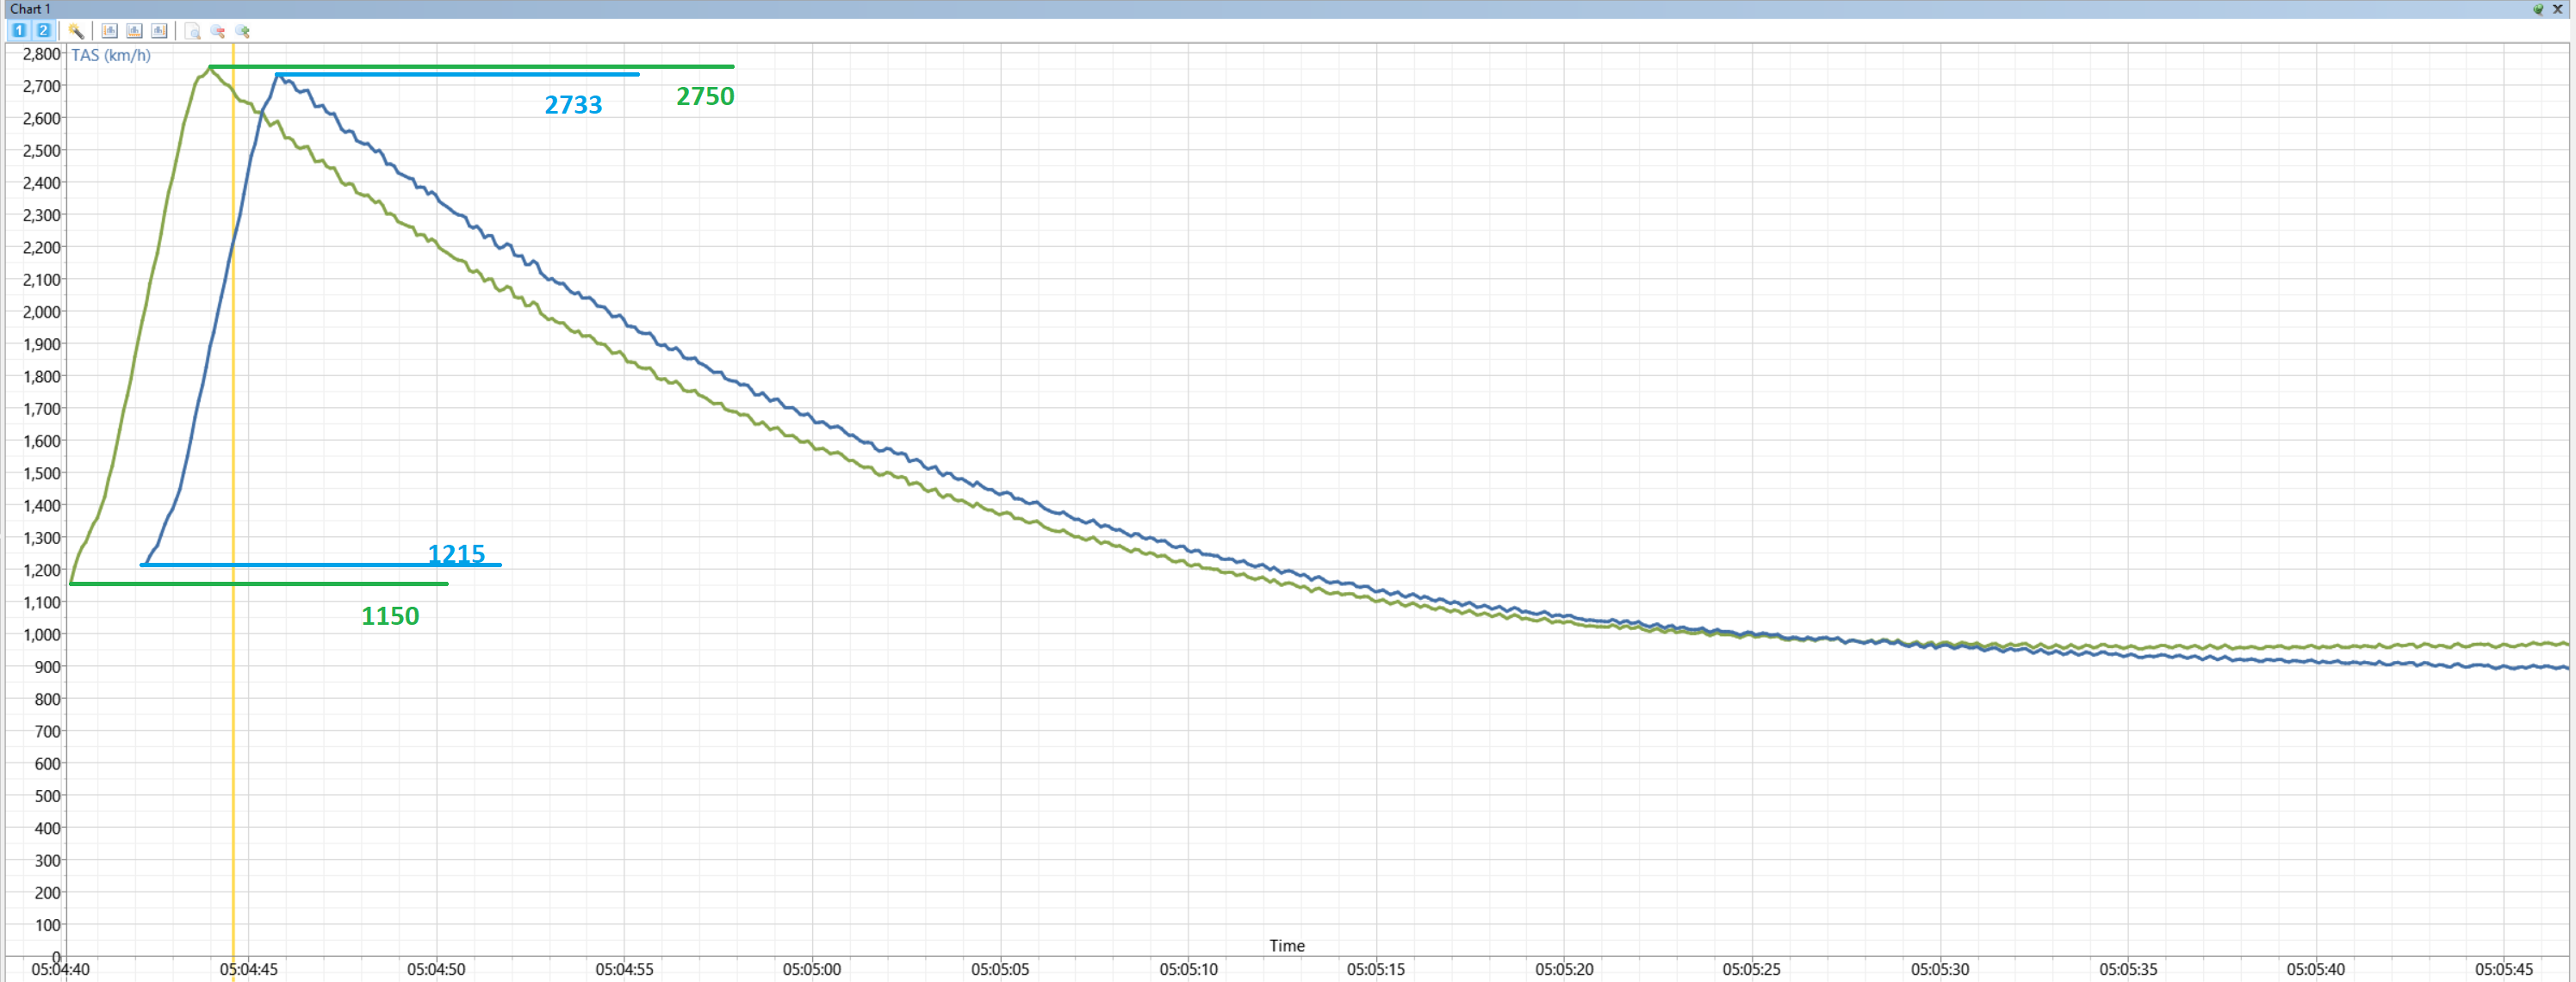Click the 2,800 Y-axis value

coord(42,54)
